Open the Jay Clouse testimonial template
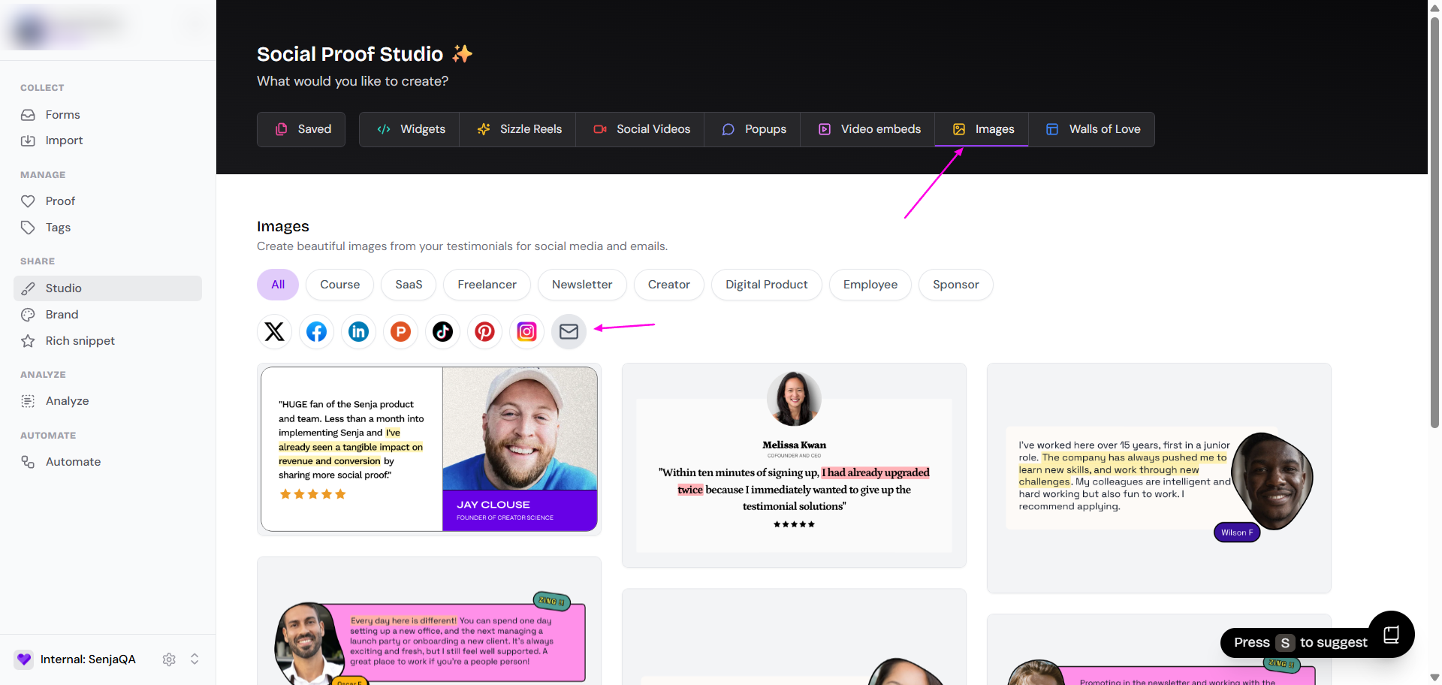This screenshot has width=1442, height=685. [429, 449]
